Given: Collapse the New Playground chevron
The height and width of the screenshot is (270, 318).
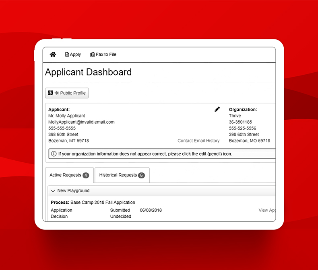Looking at the screenshot, I should pyautogui.click(x=53, y=191).
